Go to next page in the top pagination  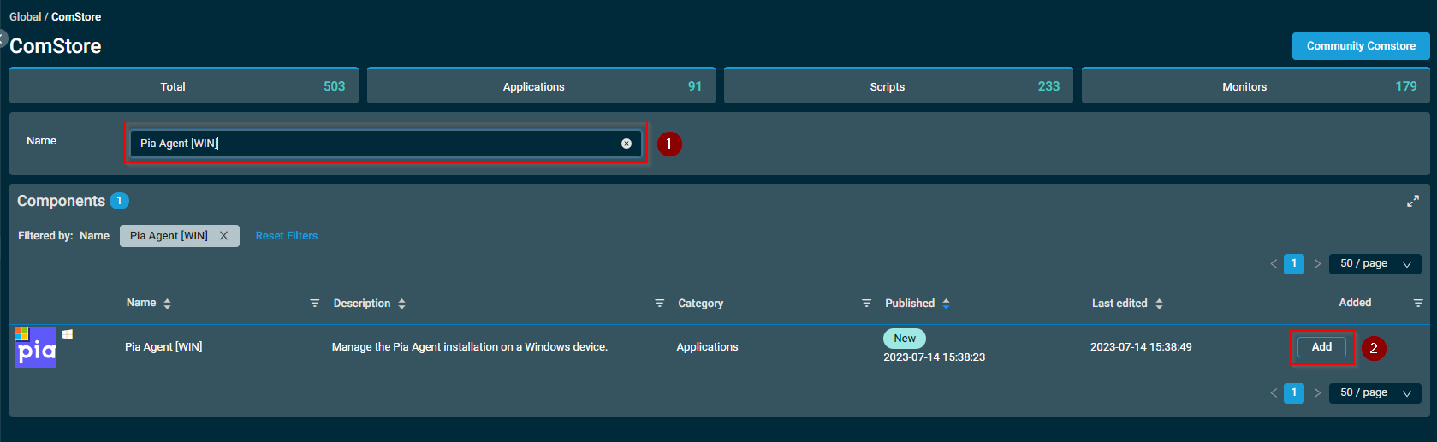pos(1317,264)
